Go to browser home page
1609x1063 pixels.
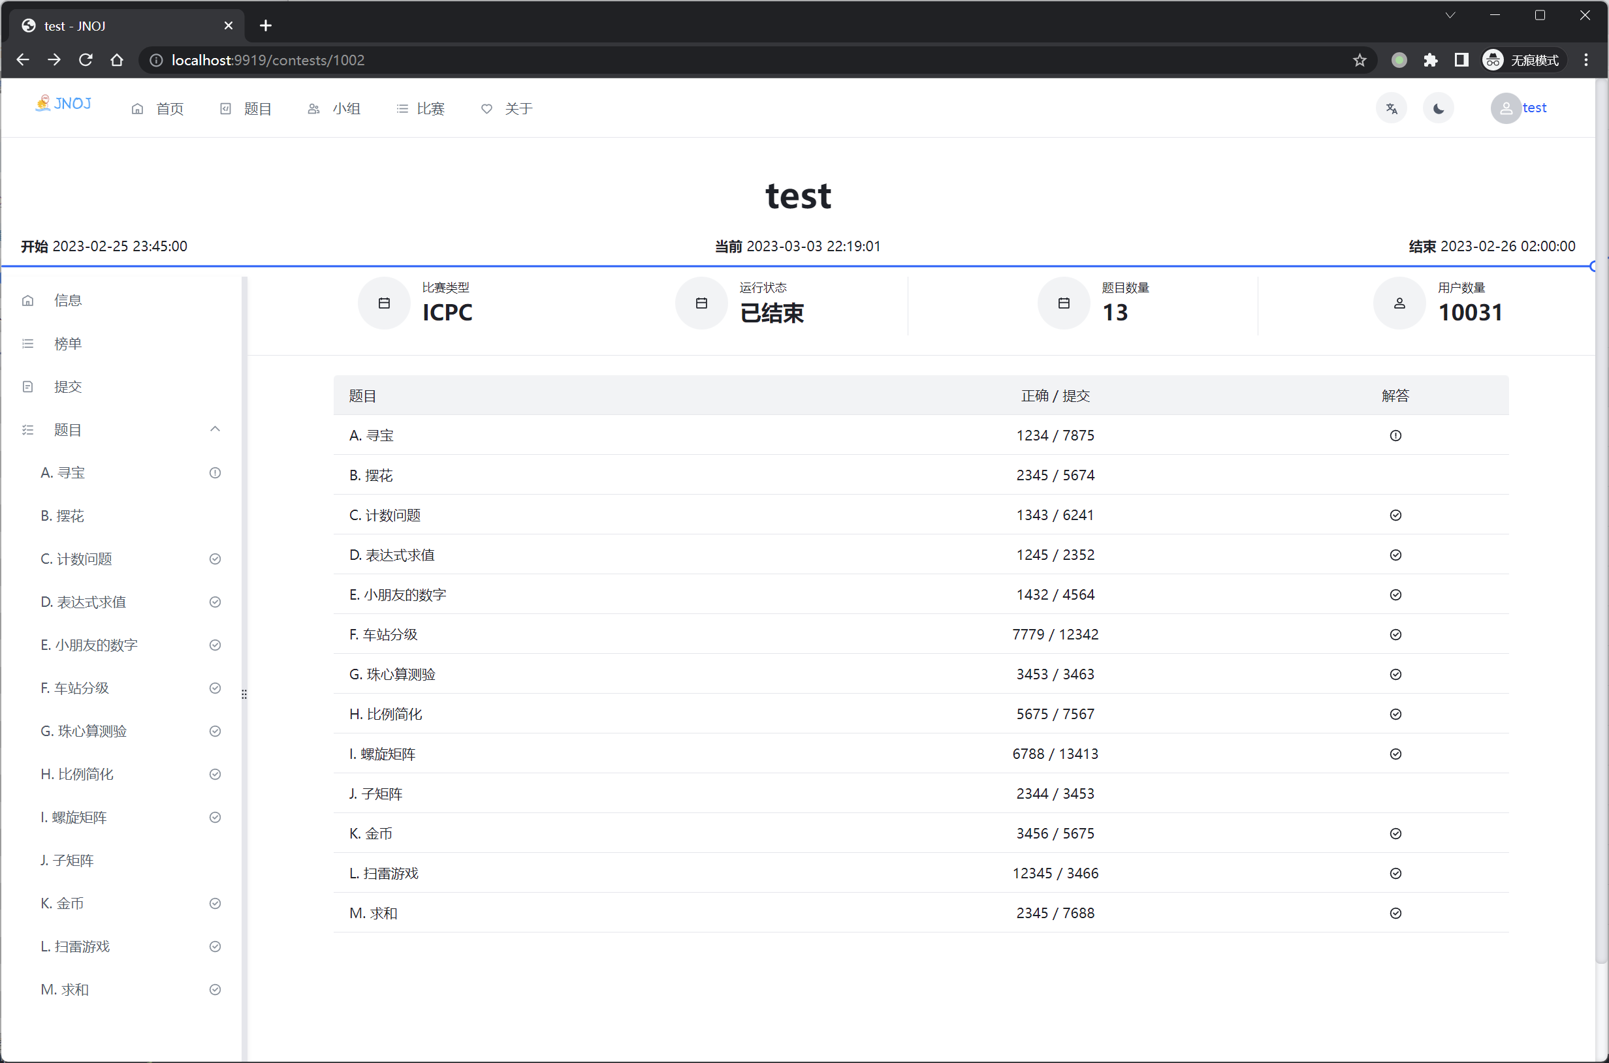click(x=117, y=60)
